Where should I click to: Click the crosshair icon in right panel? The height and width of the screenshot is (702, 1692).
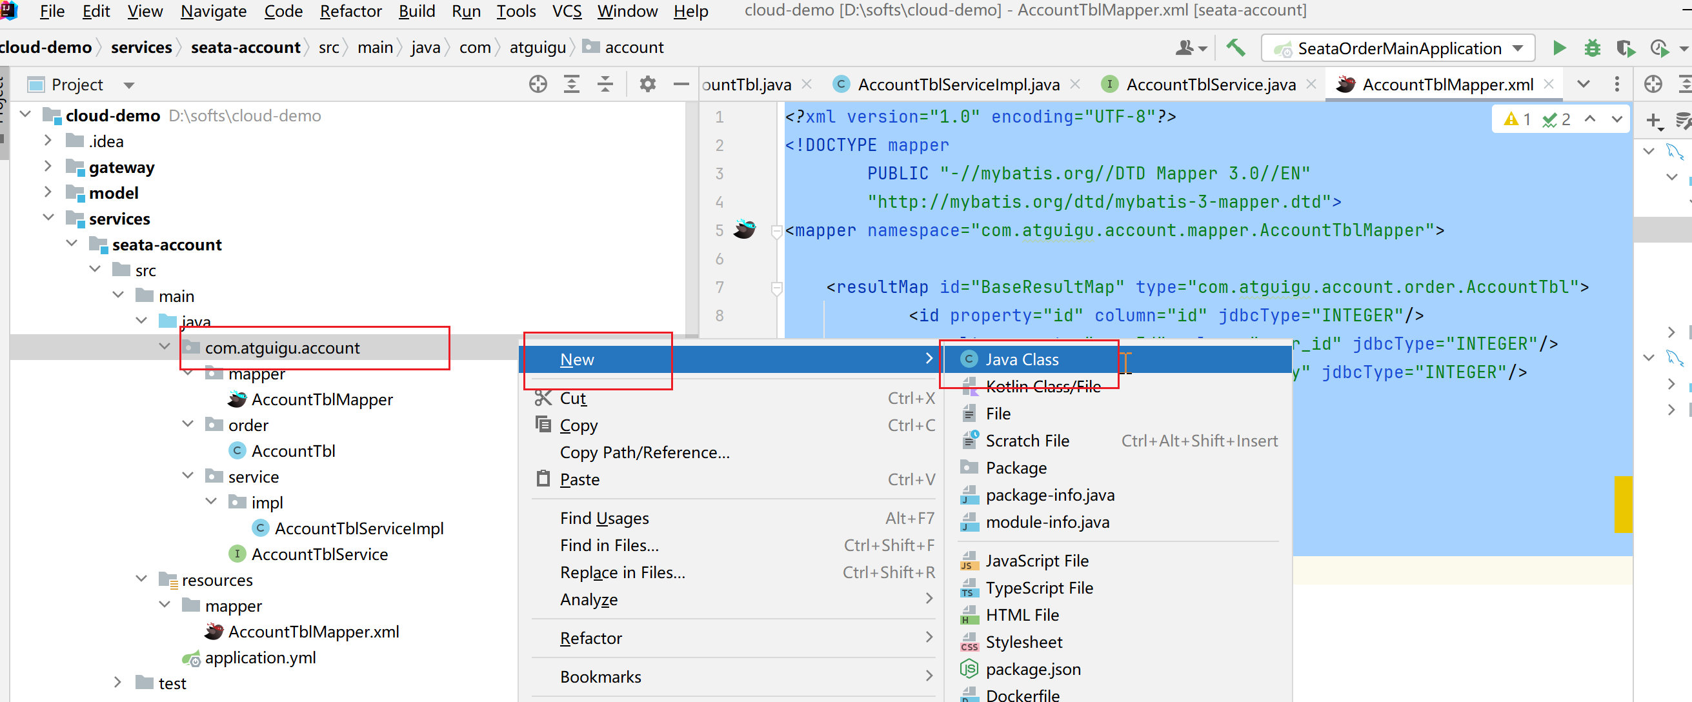coord(1653,84)
